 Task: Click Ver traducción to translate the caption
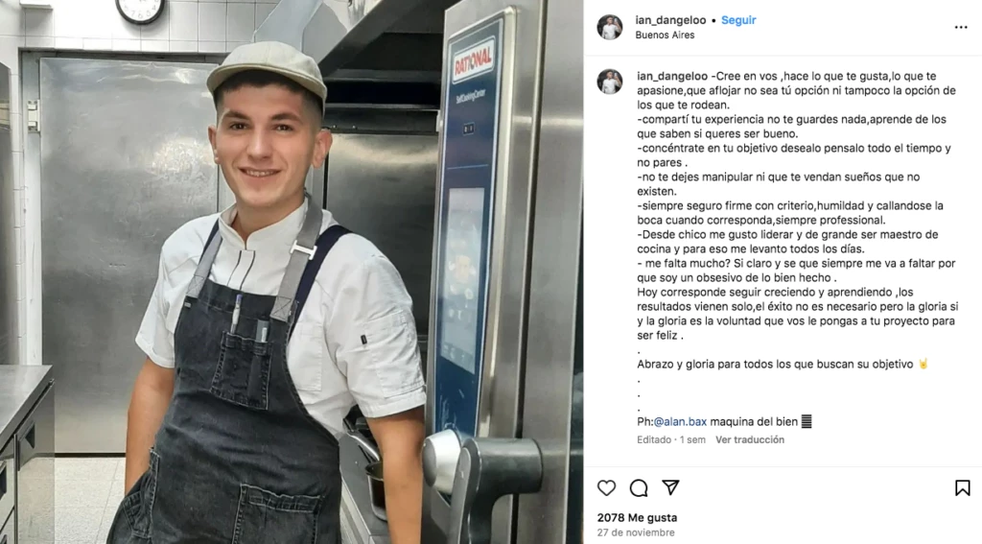pos(750,440)
